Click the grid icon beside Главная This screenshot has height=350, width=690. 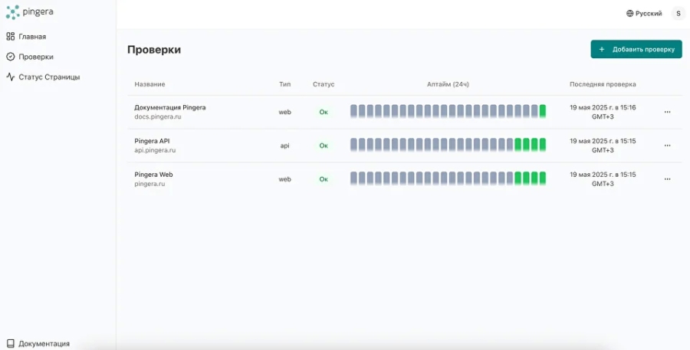pyautogui.click(x=11, y=37)
